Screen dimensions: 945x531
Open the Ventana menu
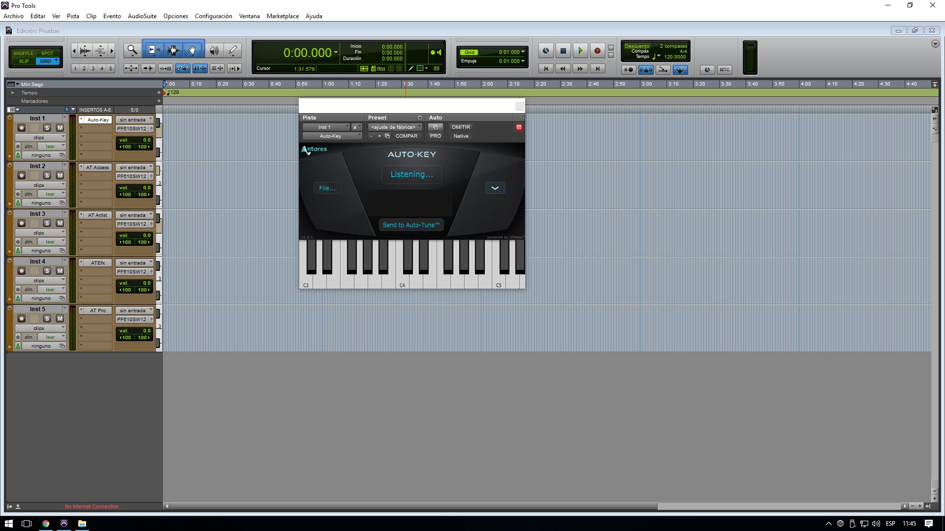[x=249, y=16]
